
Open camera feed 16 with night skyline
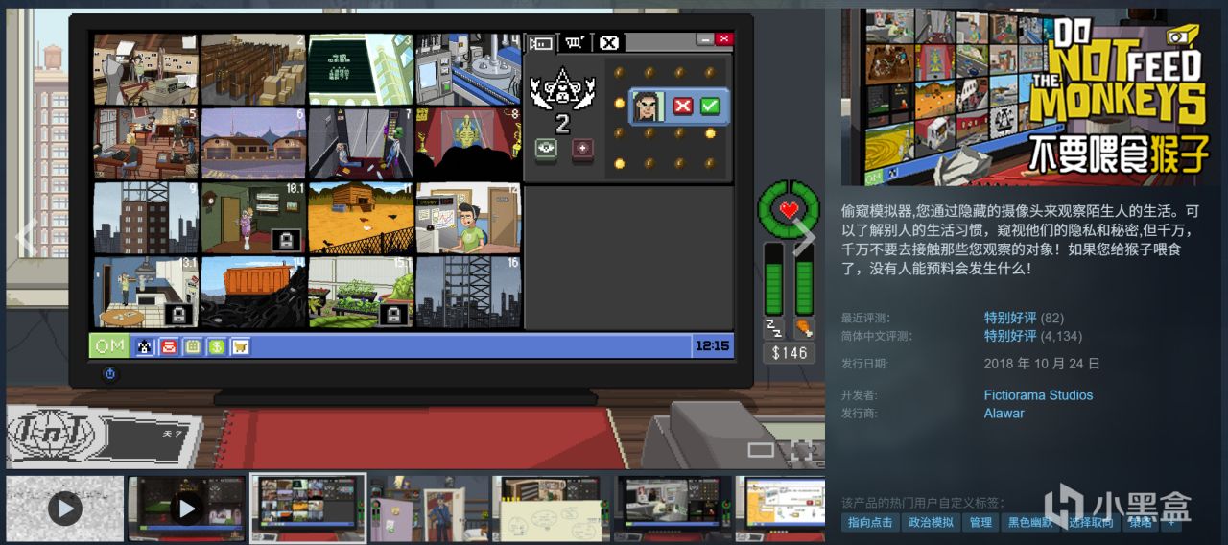coord(468,292)
